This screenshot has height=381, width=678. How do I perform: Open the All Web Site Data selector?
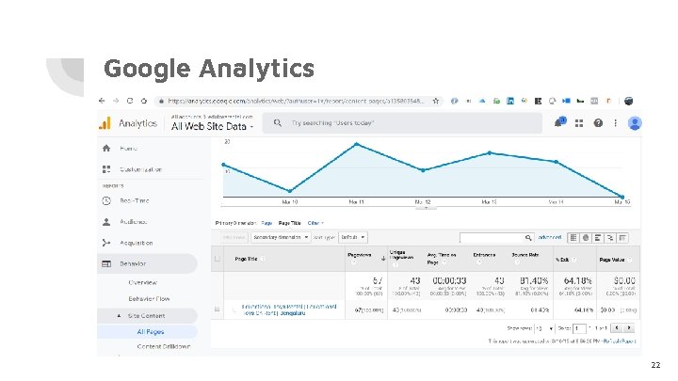pos(212,126)
